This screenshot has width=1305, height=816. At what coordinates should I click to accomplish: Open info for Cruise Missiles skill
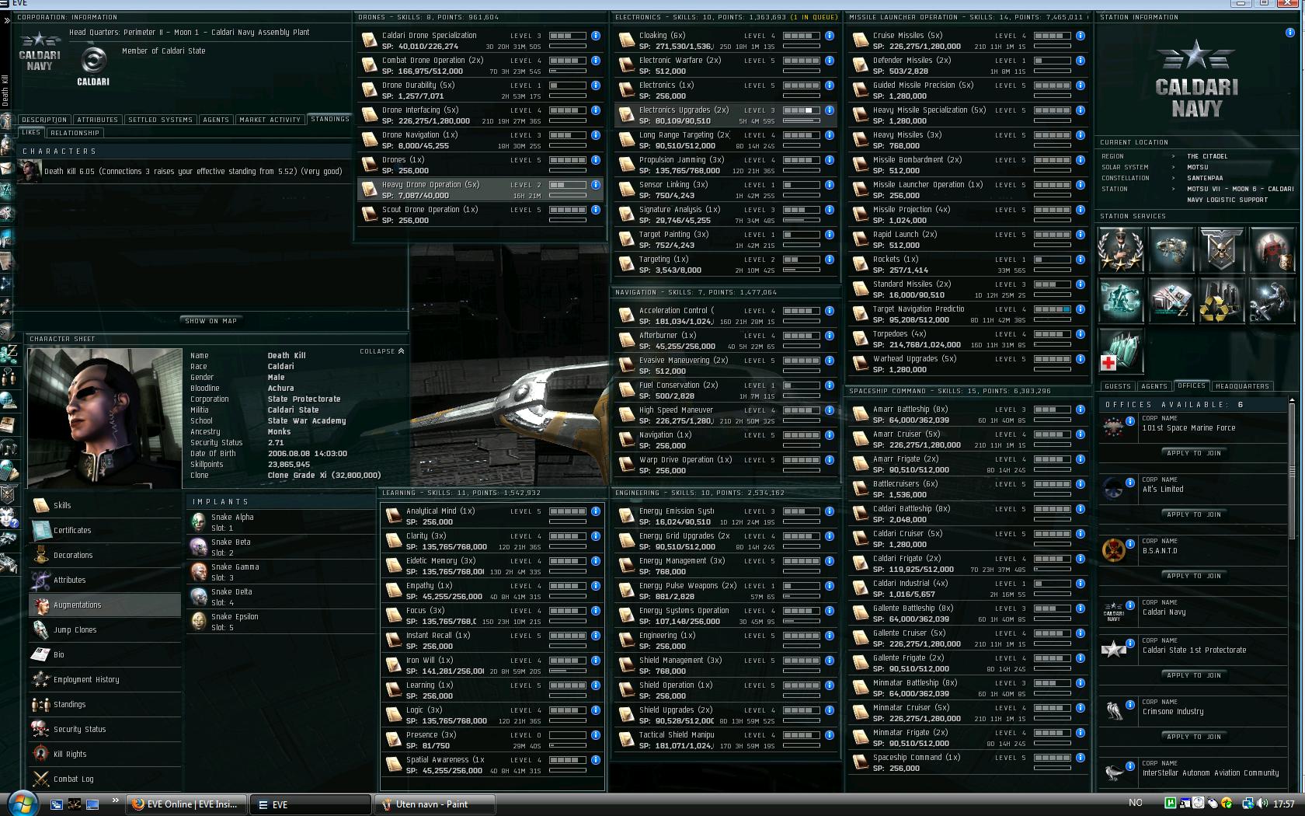click(1081, 36)
